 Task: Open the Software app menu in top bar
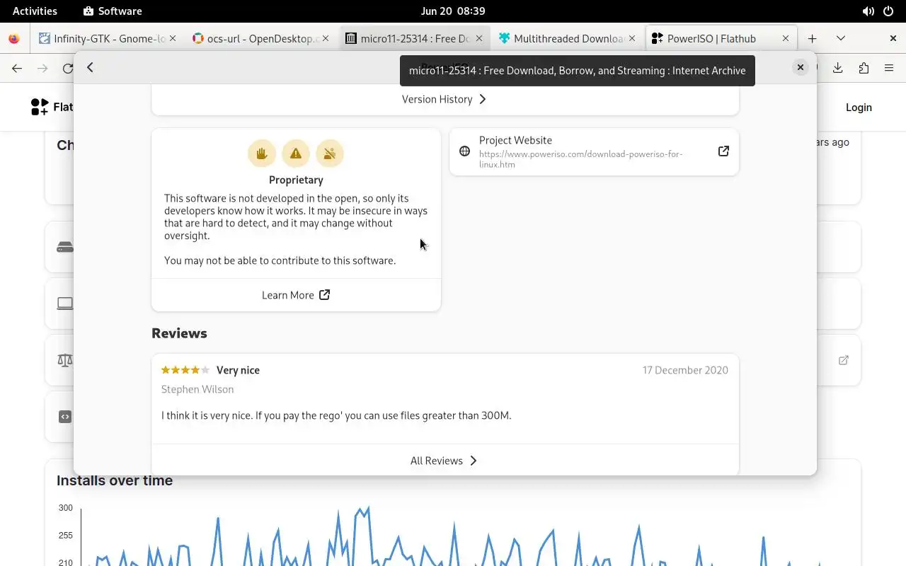[113, 11]
